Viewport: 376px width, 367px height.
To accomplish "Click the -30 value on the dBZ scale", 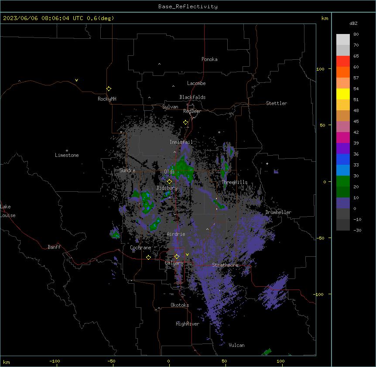I will (x=357, y=230).
